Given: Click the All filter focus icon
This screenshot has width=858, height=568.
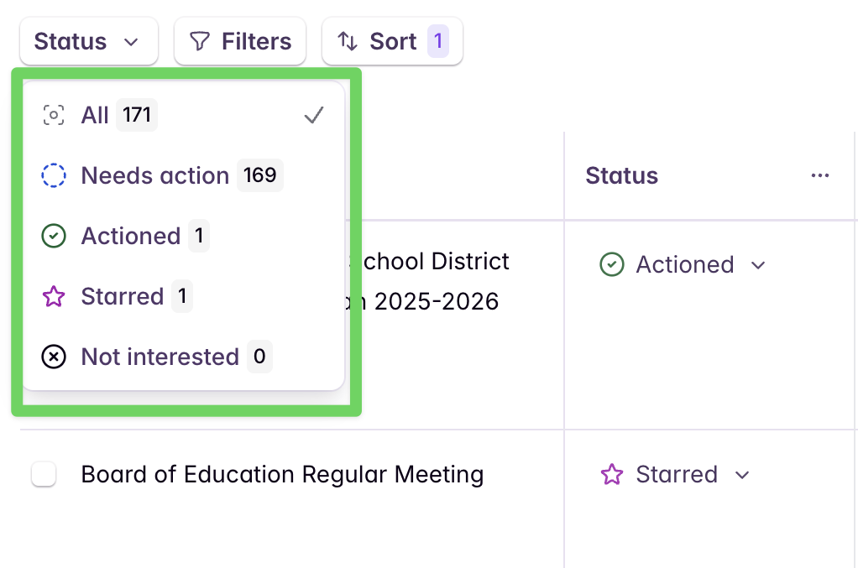Looking at the screenshot, I should tap(53, 115).
